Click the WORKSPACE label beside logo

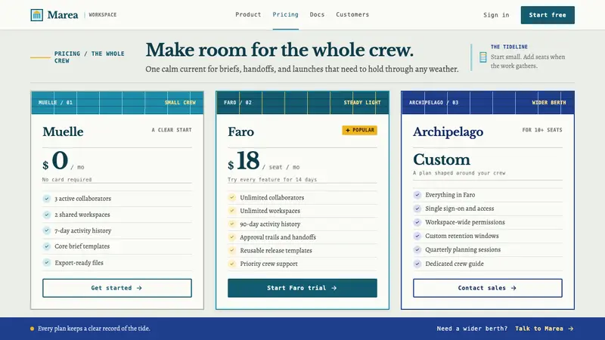[103, 14]
